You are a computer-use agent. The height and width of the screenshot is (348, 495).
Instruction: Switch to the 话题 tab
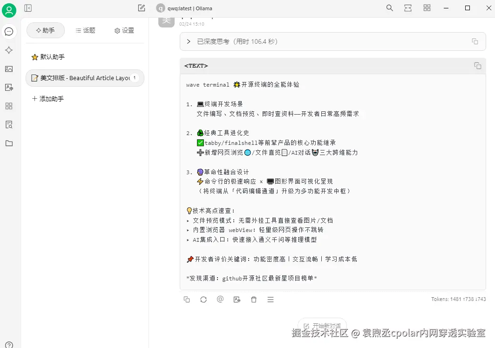coord(85,30)
